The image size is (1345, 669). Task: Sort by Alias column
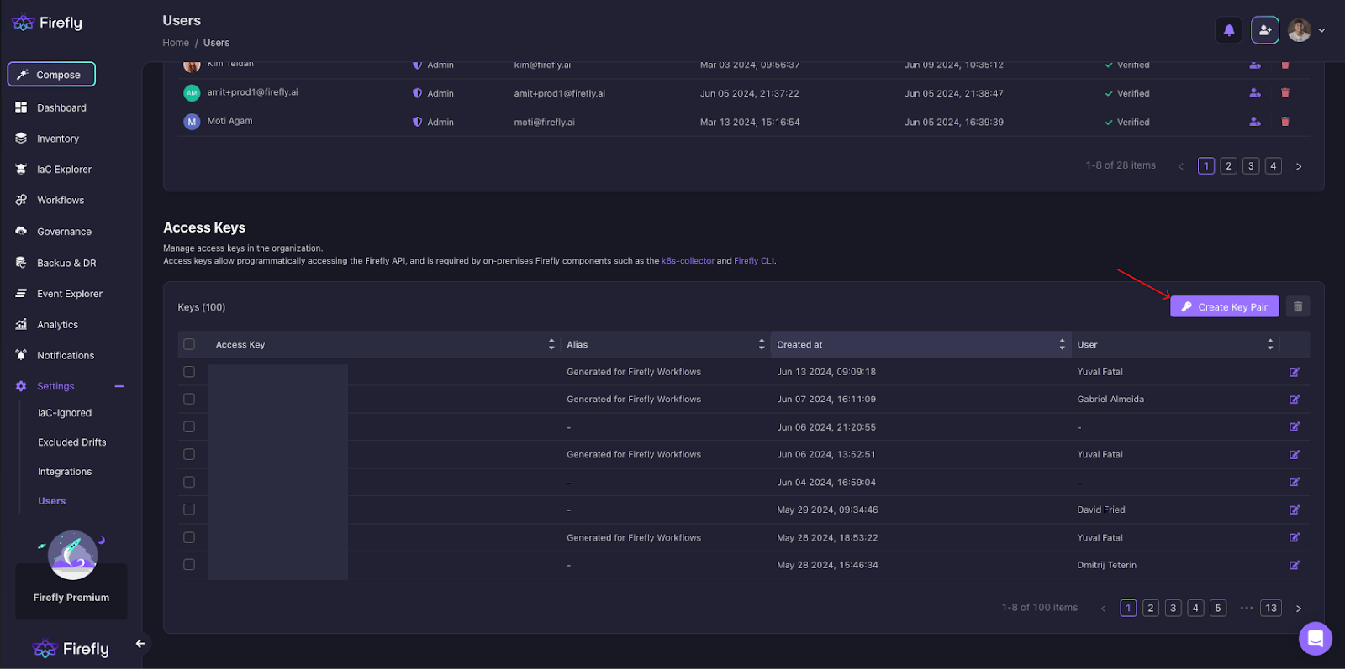(x=762, y=344)
